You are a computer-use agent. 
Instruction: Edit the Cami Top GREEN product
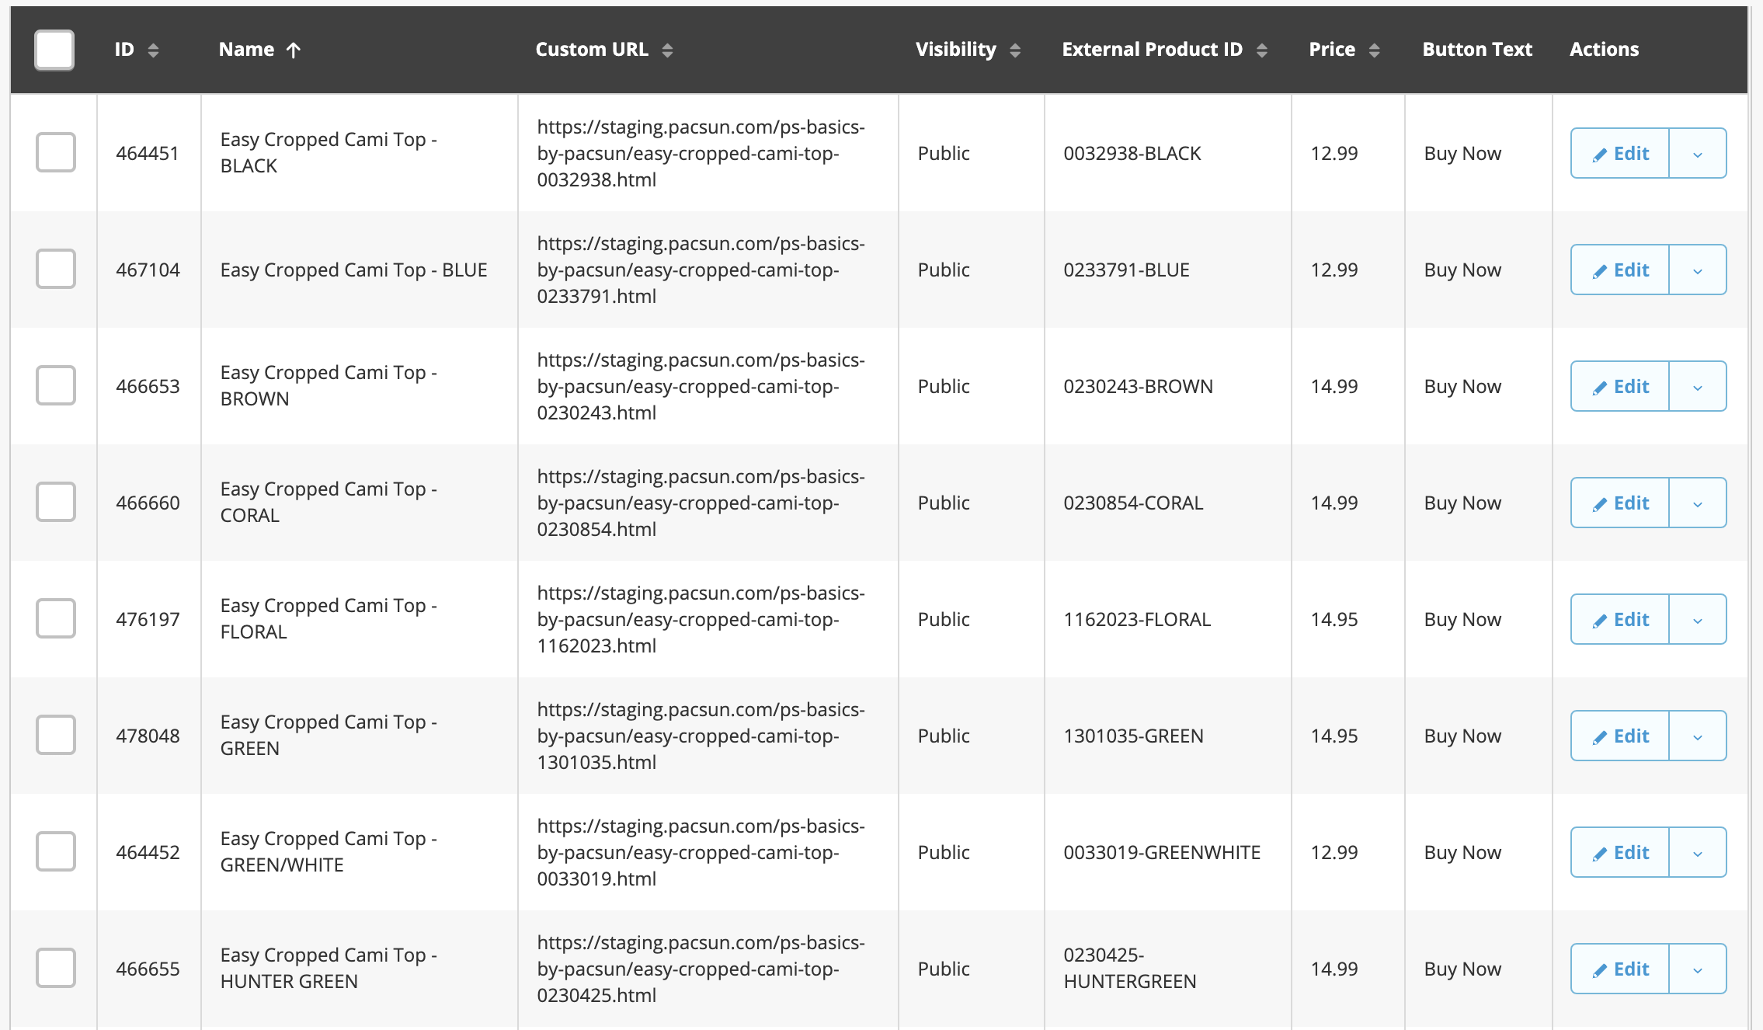(x=1620, y=736)
